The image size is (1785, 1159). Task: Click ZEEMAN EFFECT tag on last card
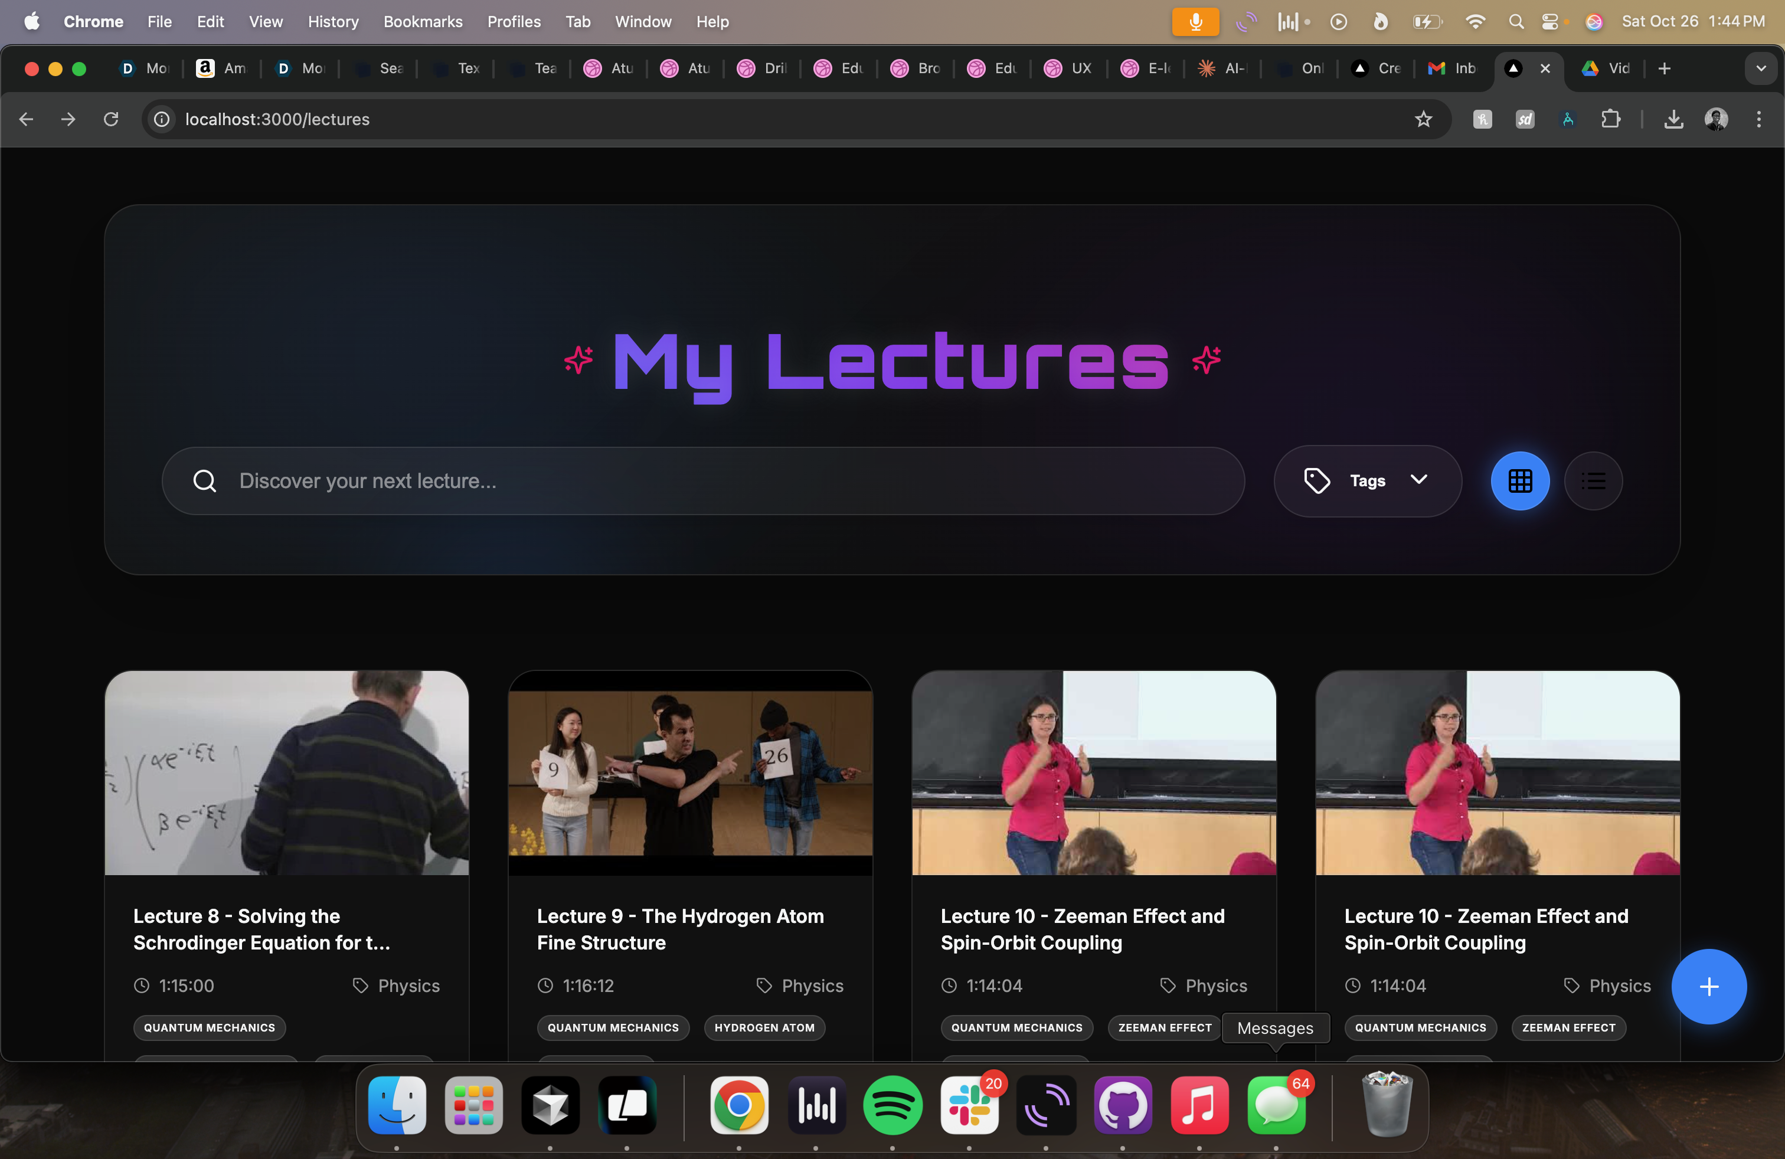point(1568,1027)
